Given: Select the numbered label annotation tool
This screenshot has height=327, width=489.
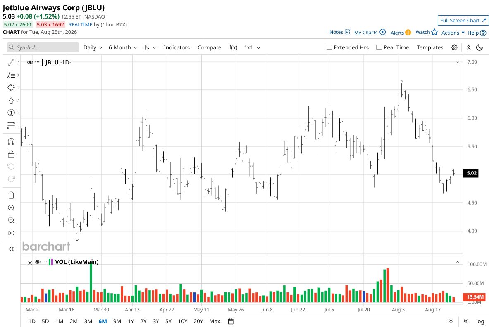Looking at the screenshot, I should click(11, 113).
